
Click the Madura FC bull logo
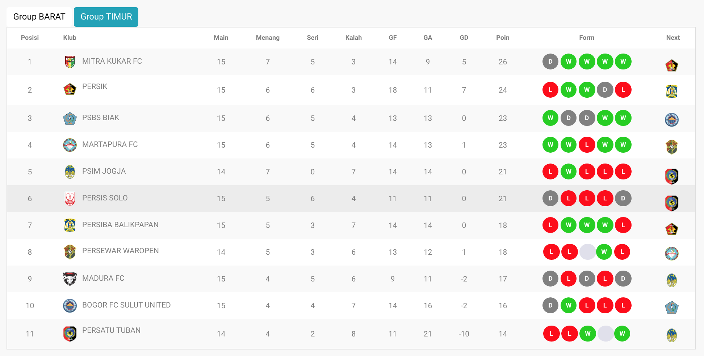[x=70, y=279]
